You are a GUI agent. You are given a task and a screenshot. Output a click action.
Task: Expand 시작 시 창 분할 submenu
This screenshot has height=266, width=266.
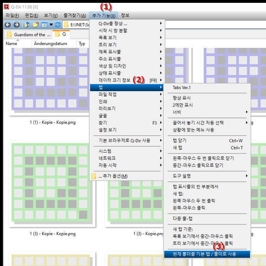point(126,31)
